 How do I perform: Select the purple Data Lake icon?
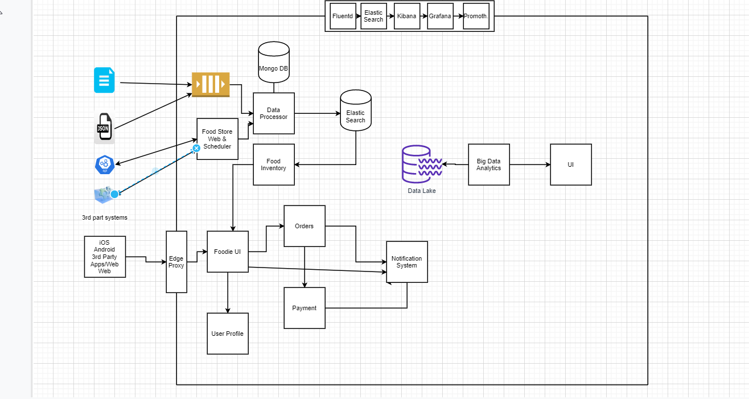[x=422, y=163]
